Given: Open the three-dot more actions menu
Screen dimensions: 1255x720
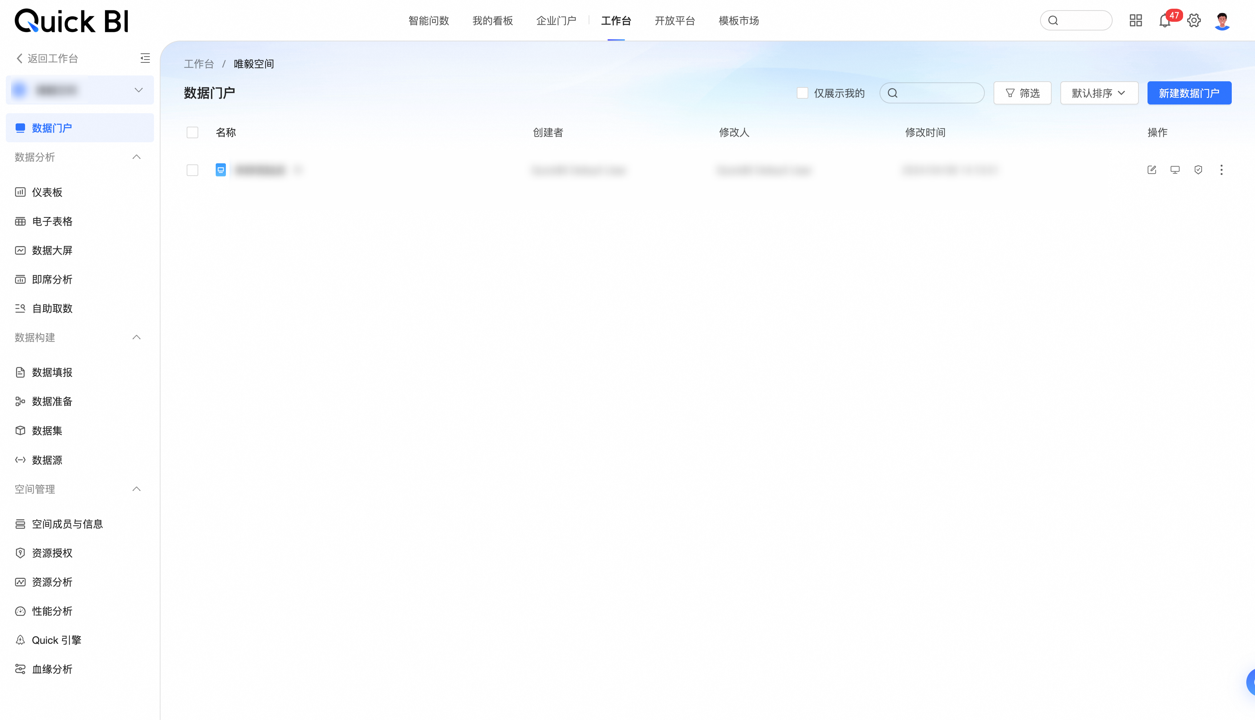Looking at the screenshot, I should (1221, 170).
